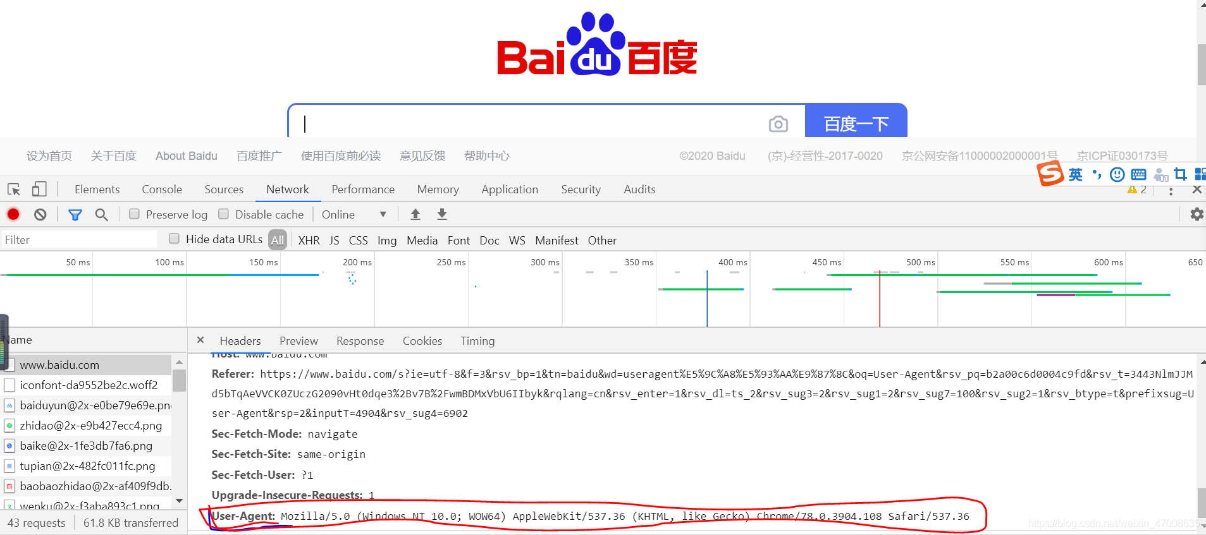1206x535 pixels.
Task: Select www.baidu.com request row
Action: (86, 365)
